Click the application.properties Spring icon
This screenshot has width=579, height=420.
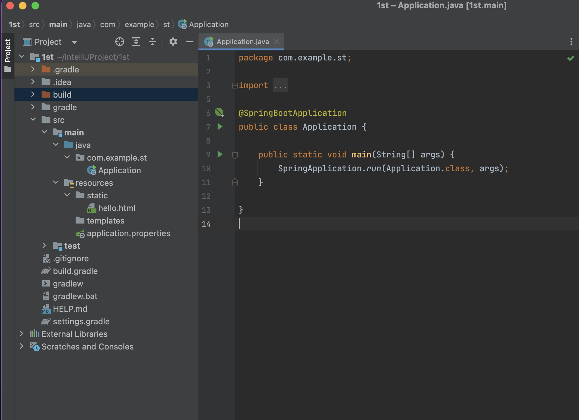click(80, 234)
